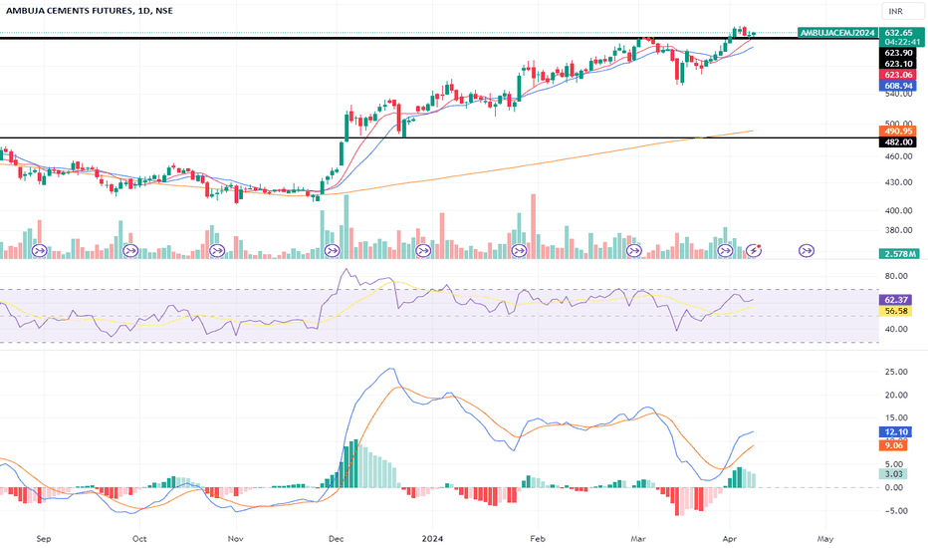Viewport: 928px width, 548px height.
Task: Open the rollover event icon just before December
Action: (x=332, y=251)
